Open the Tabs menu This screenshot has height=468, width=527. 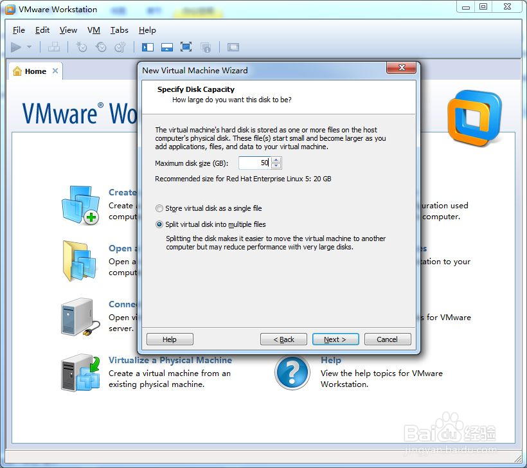coord(120,30)
